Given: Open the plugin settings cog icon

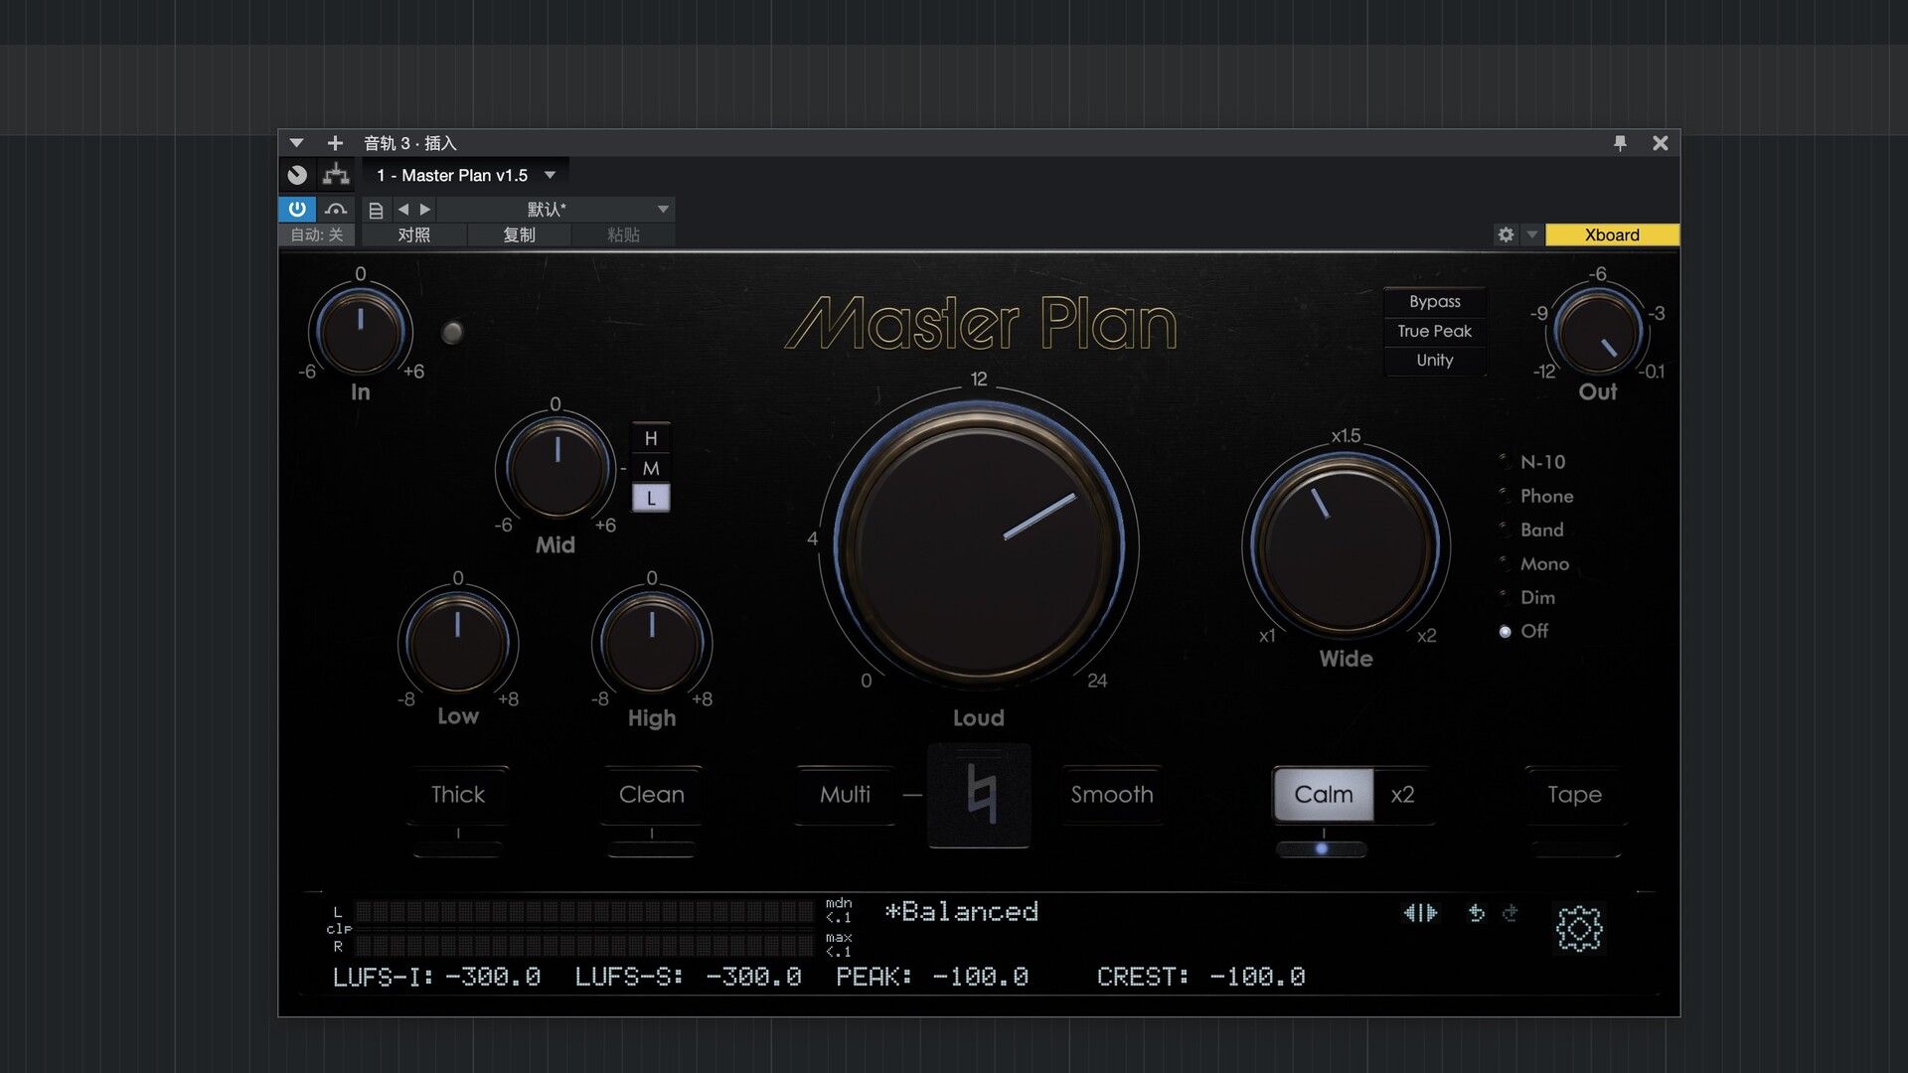Looking at the screenshot, I should [1578, 929].
